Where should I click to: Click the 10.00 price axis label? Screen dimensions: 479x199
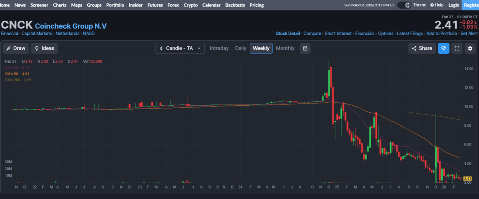(x=468, y=106)
